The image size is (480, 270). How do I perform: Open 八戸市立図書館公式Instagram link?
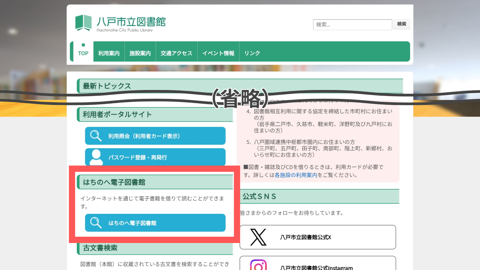click(x=316, y=267)
